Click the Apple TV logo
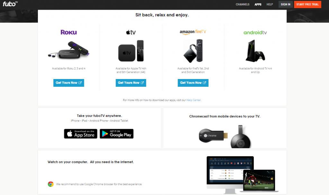 coord(131,32)
